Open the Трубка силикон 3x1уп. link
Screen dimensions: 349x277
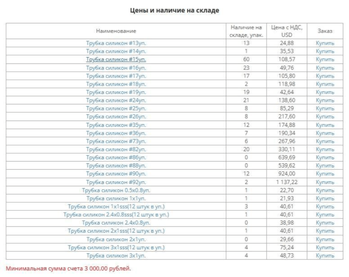point(116,256)
